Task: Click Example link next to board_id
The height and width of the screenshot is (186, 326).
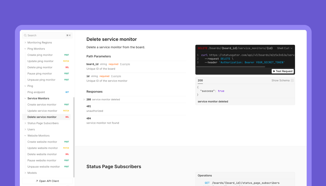Action: pos(125,64)
